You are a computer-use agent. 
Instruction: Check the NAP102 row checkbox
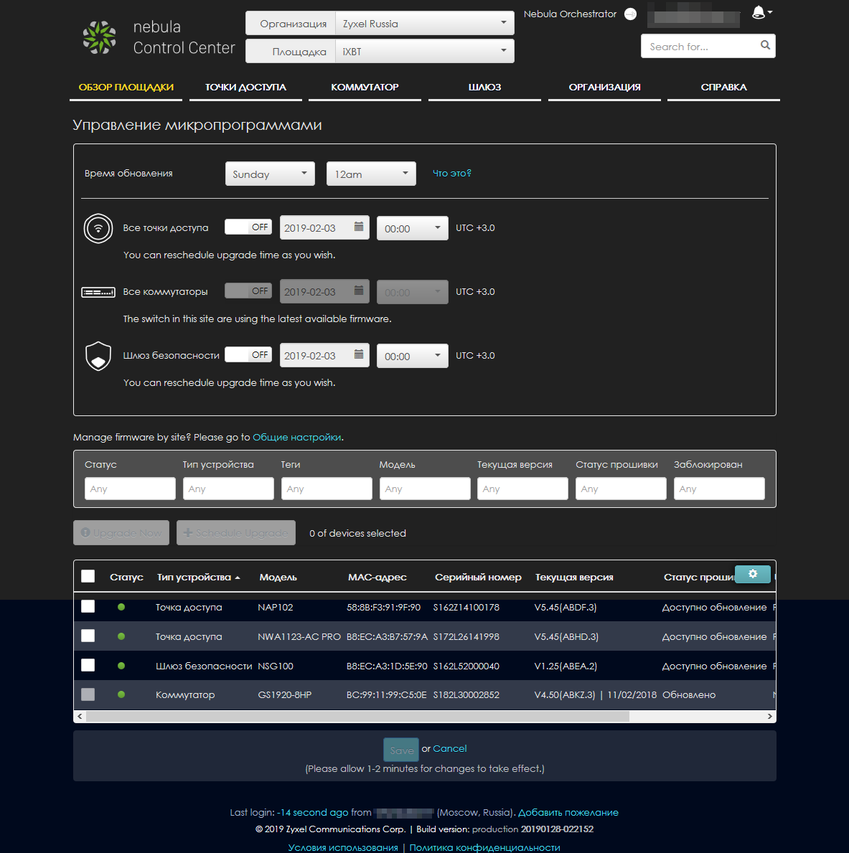88,606
